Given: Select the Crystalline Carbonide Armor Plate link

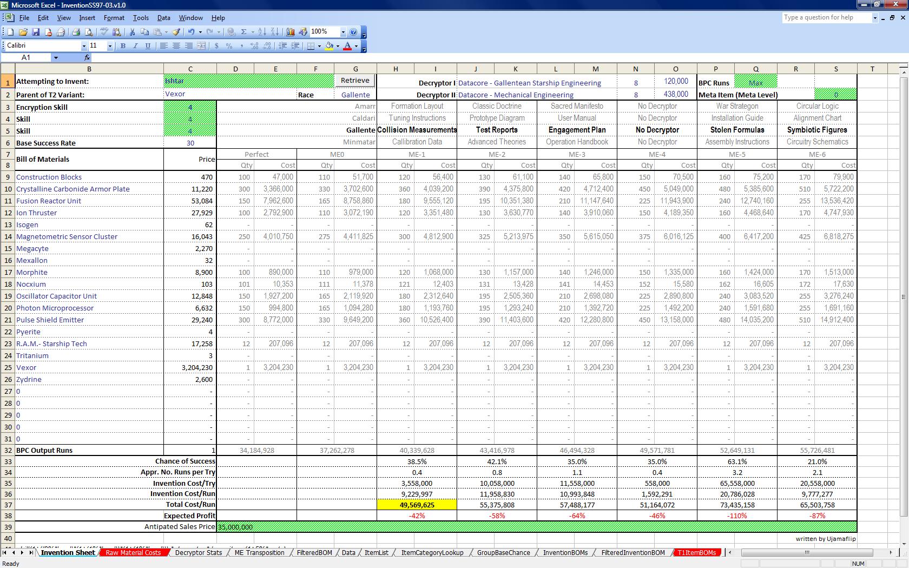Looking at the screenshot, I should [x=73, y=189].
